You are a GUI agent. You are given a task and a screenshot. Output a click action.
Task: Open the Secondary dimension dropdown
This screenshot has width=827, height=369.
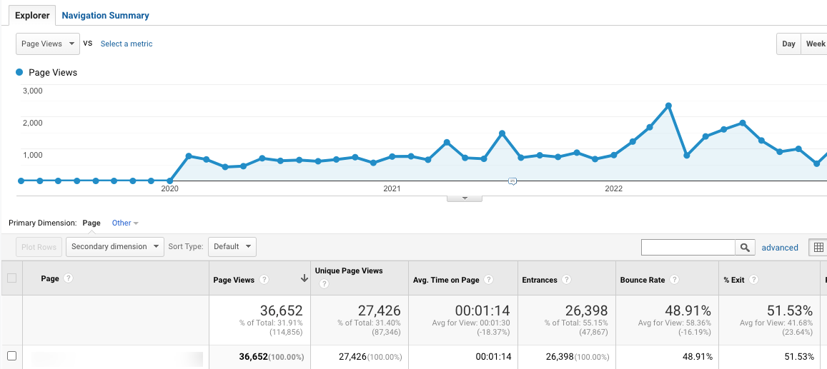[x=115, y=246]
